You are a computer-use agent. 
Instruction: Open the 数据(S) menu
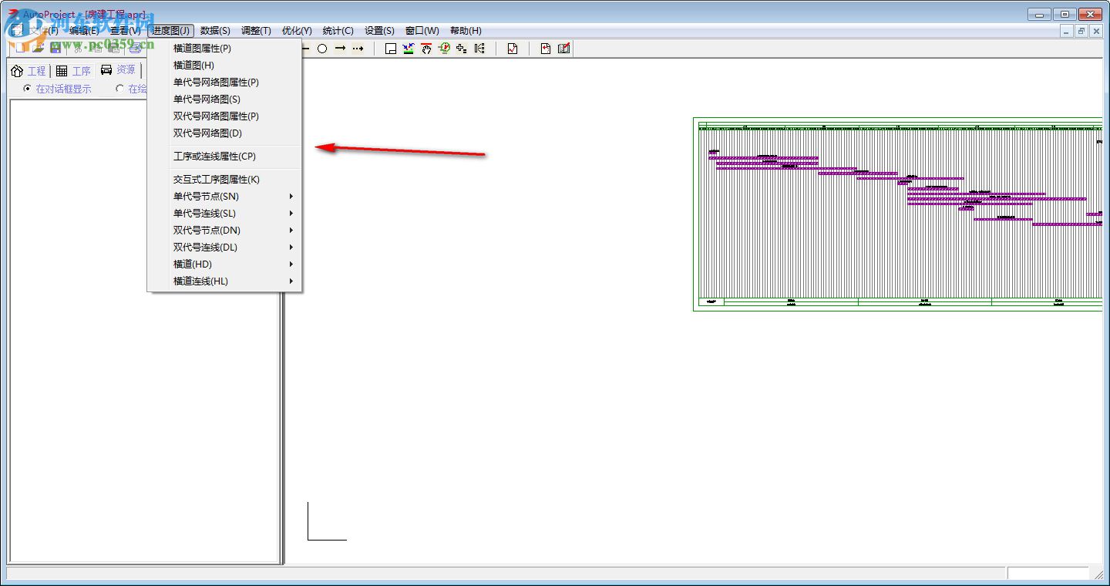tap(215, 31)
